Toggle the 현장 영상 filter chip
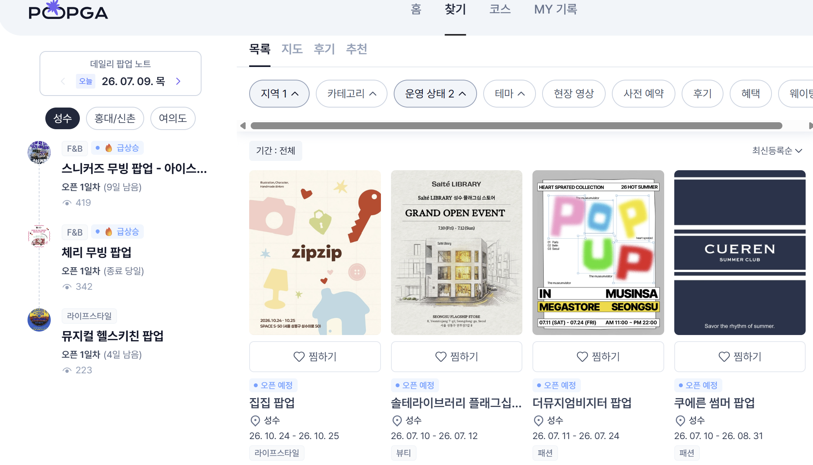 [x=574, y=94]
